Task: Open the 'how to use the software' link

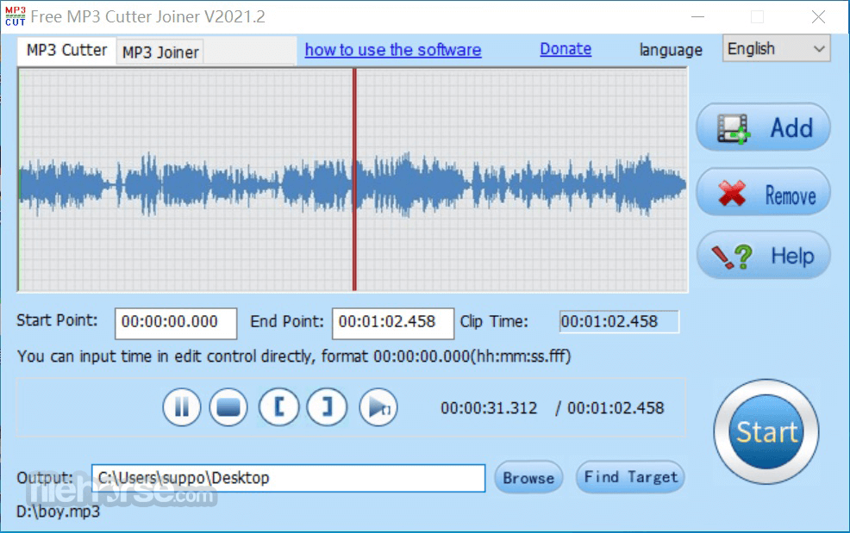Action: 393,50
